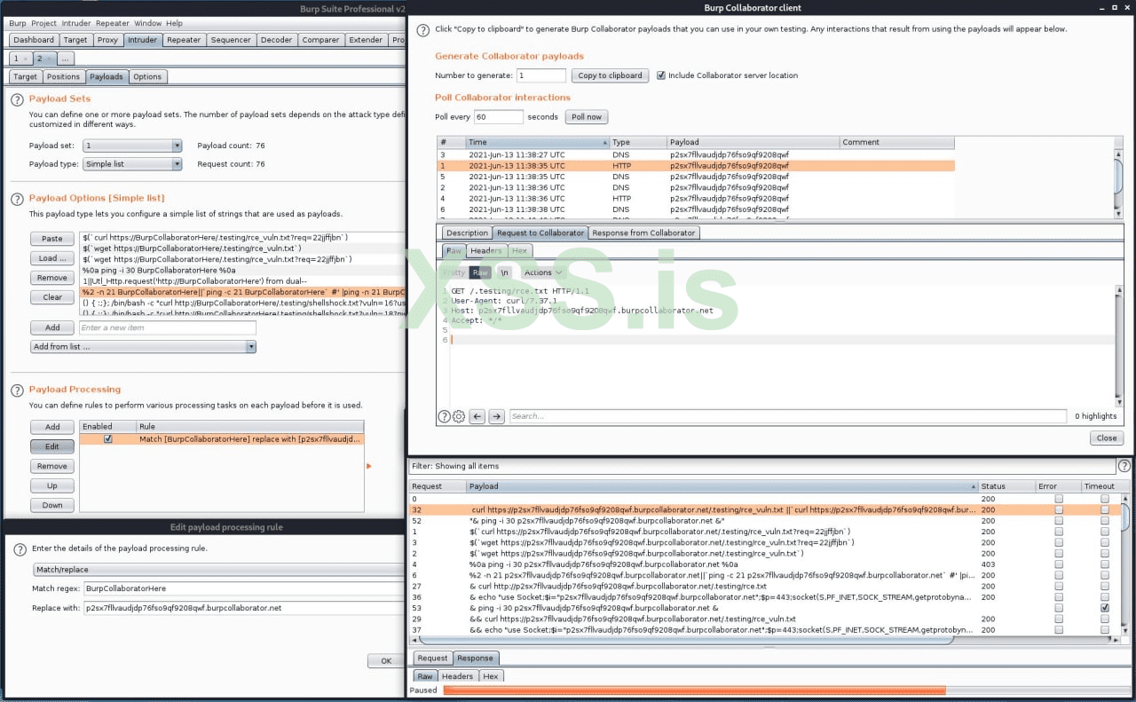Toggle the \n display button in message editor
The width and height of the screenshot is (1136, 702).
[x=504, y=272]
